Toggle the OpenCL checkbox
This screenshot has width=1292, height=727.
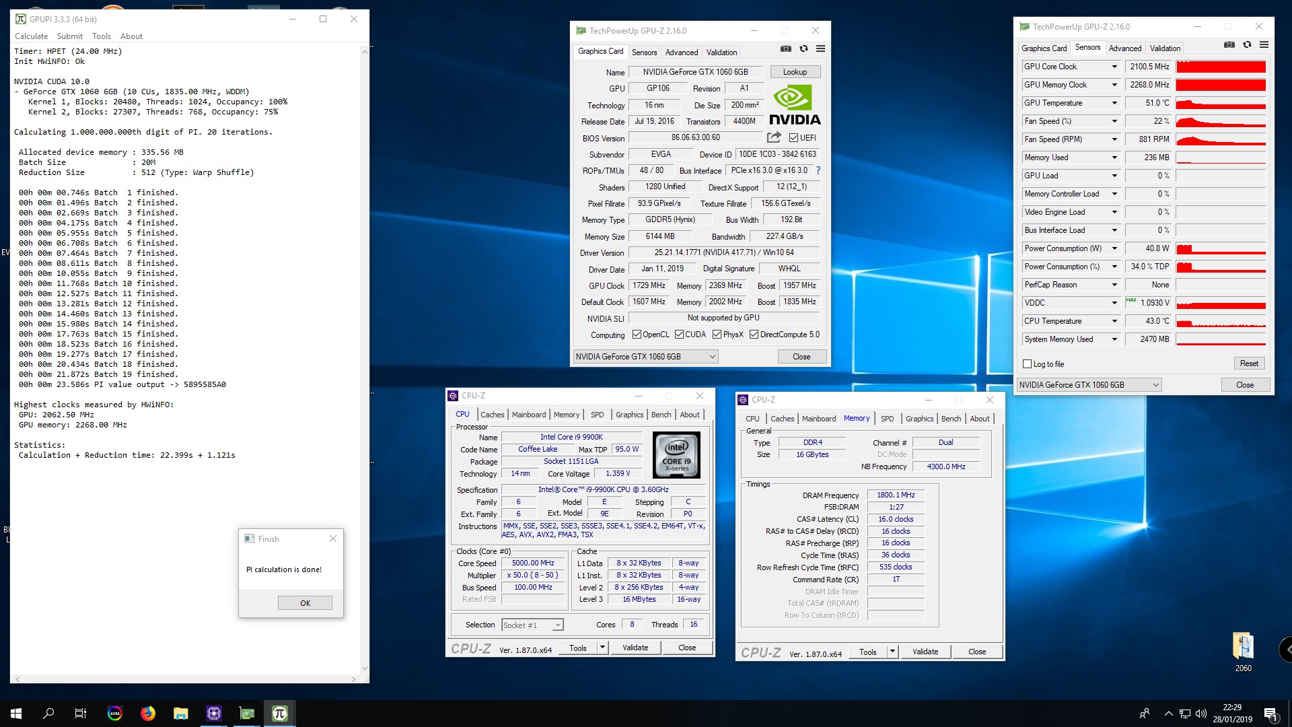click(x=637, y=335)
